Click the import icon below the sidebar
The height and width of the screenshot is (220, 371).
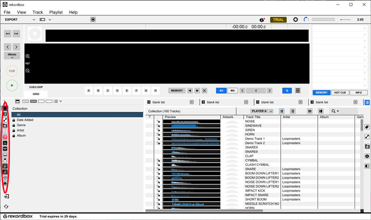[6, 197]
